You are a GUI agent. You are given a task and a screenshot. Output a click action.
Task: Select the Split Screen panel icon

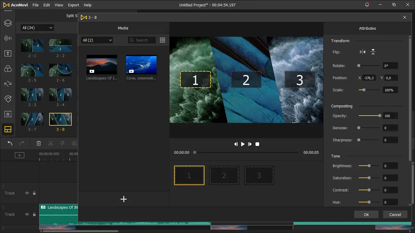click(8, 130)
